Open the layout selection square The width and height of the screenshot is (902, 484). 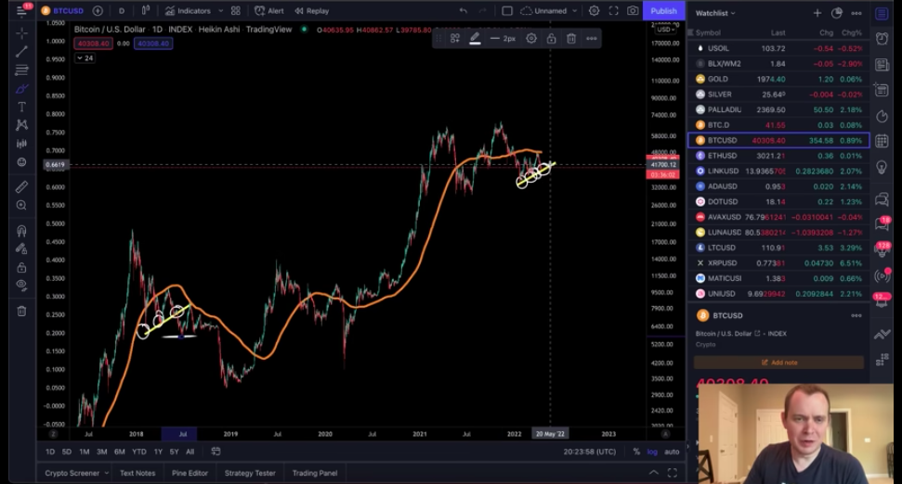point(507,10)
